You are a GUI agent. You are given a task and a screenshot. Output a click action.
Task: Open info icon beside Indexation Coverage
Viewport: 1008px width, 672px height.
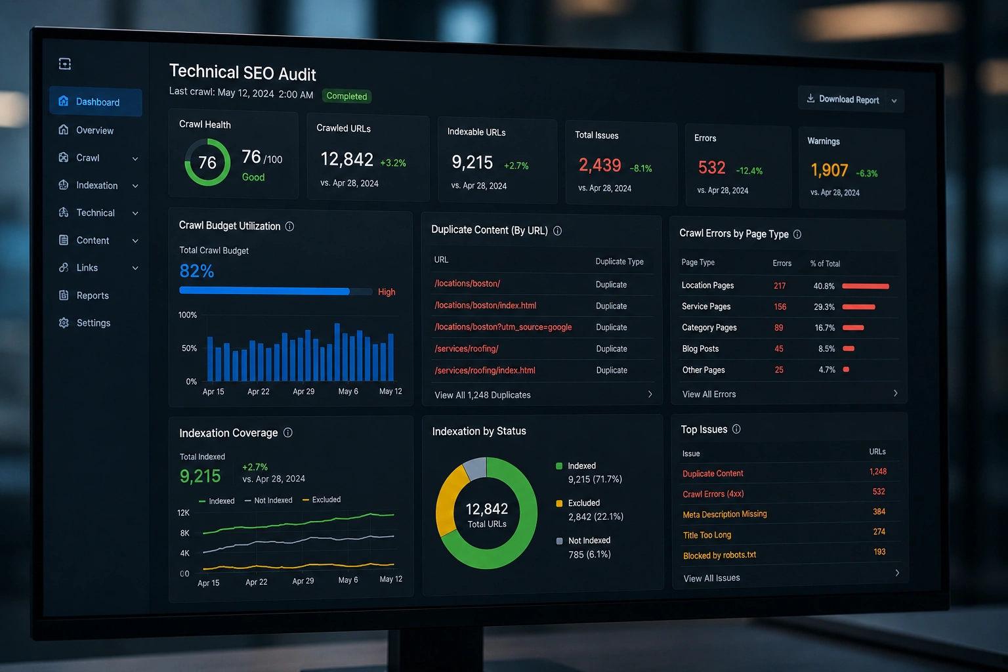click(287, 432)
